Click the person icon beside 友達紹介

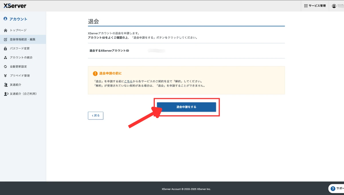pyautogui.click(x=5, y=85)
